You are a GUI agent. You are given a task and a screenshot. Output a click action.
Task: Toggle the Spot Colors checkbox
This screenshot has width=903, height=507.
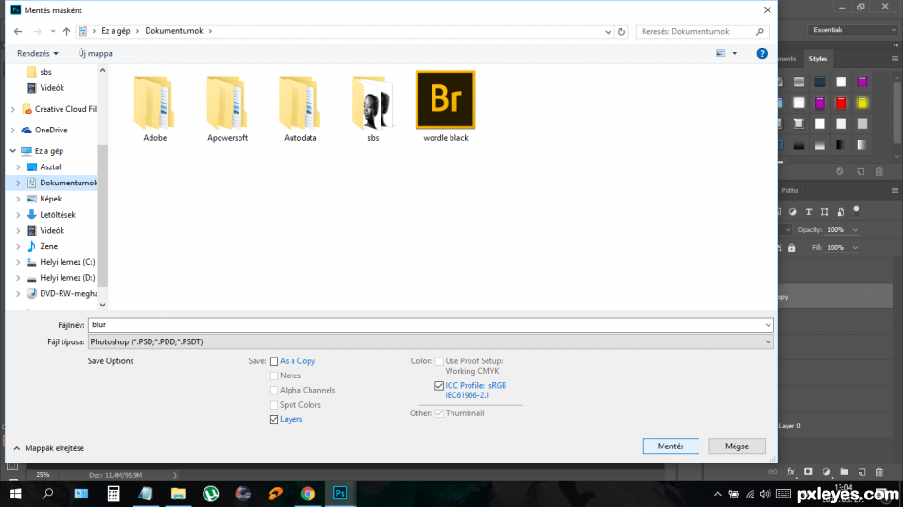(x=274, y=405)
